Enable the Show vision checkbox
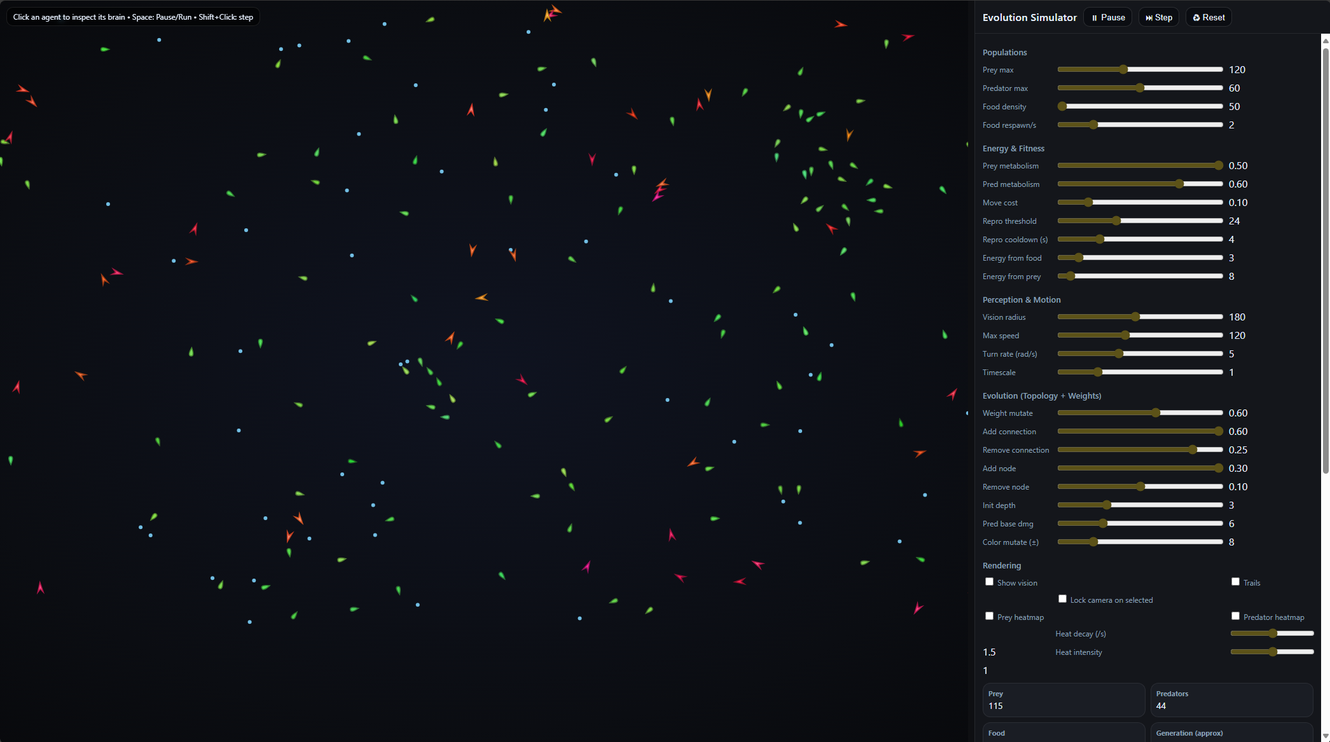This screenshot has width=1330, height=742. coord(989,582)
